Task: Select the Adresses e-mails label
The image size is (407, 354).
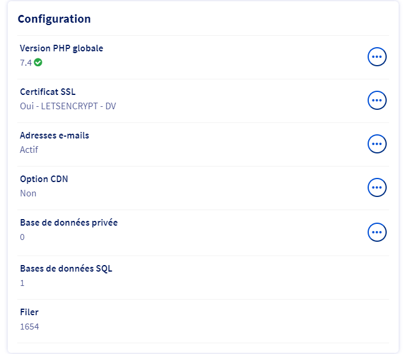Action: [54, 136]
